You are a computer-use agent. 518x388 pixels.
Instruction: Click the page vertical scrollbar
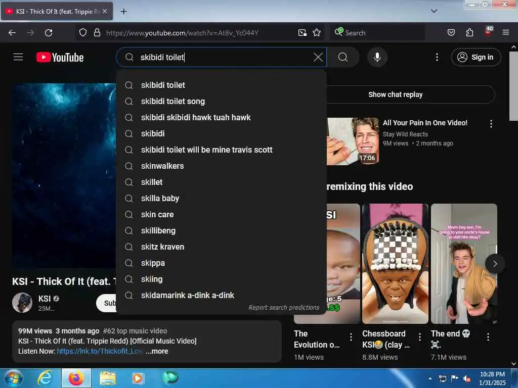coord(513,86)
